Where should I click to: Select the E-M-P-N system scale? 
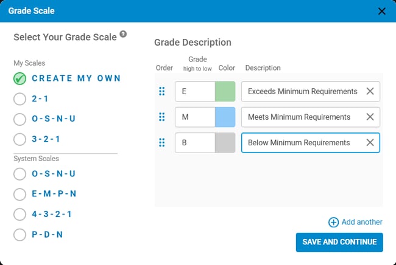[19, 194]
